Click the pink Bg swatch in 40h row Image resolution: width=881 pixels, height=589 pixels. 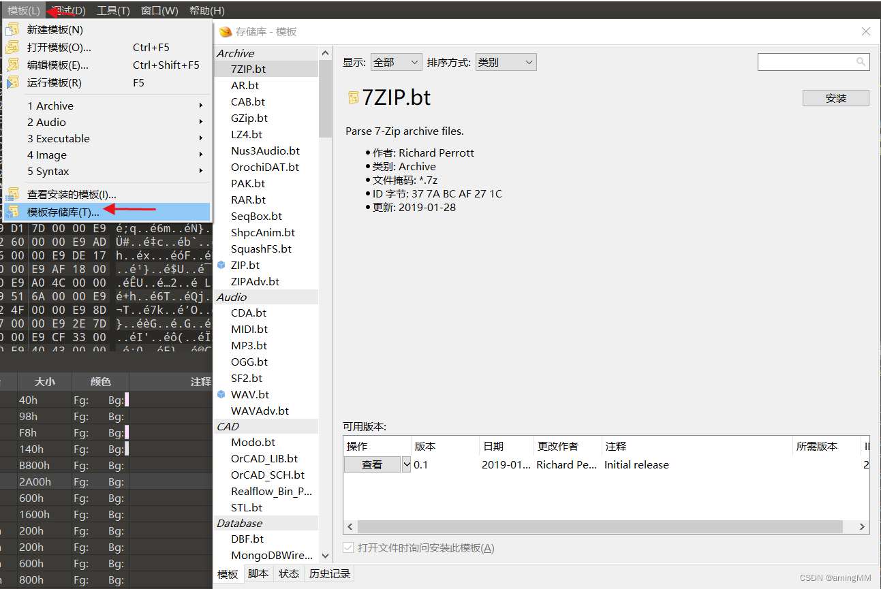click(x=126, y=400)
